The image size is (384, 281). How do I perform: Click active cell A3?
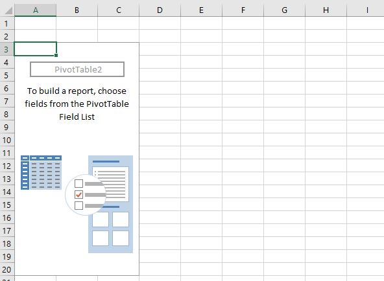pos(36,49)
